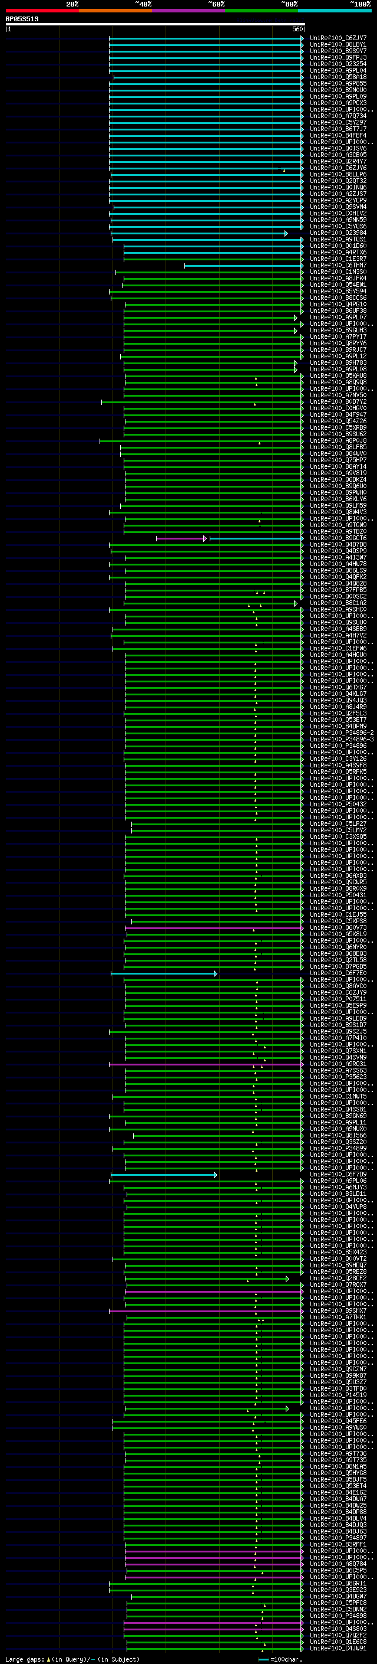Click the green ~80% identity legend bar
The width and height of the screenshot is (377, 1664).
(262, 11)
